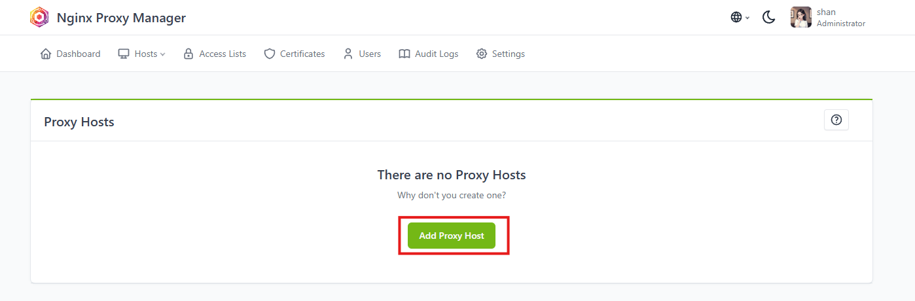Click the Nginx Proxy Manager logo icon
915x301 pixels.
point(39,18)
